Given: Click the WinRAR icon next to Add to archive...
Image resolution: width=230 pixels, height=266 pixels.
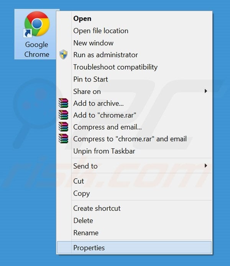Looking at the screenshot, I should 63,103.
